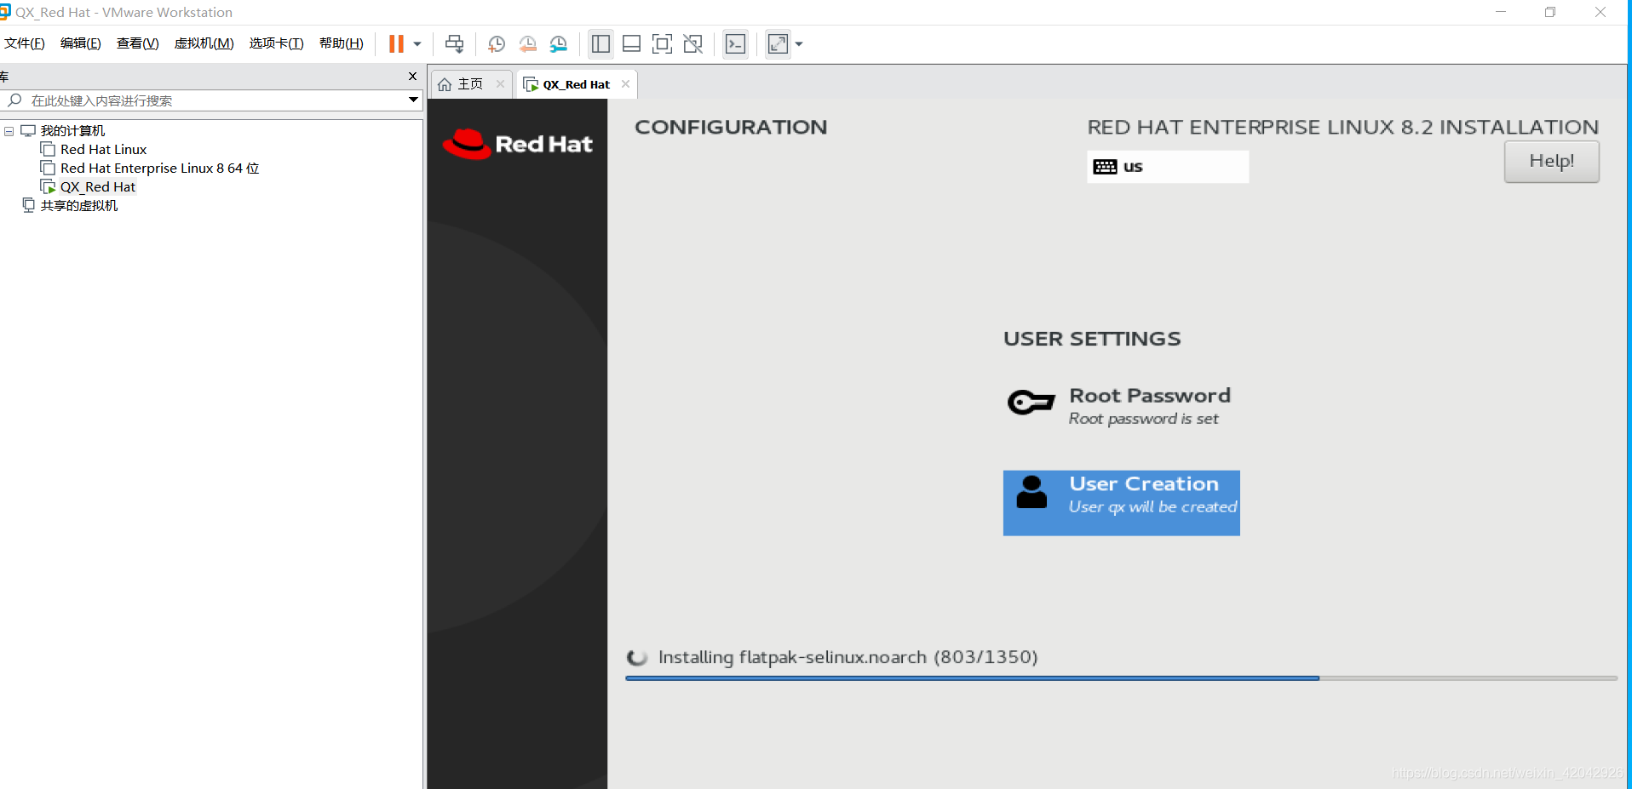Expand the stretch guest dropdown arrow
This screenshot has width=1632, height=789.
(799, 44)
